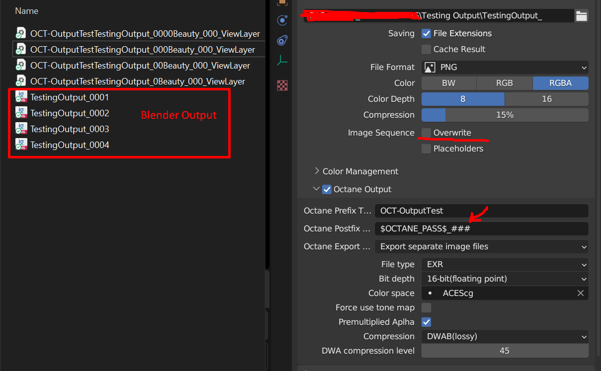
Task: Open the File Format PNG dropdown
Action: pos(505,67)
